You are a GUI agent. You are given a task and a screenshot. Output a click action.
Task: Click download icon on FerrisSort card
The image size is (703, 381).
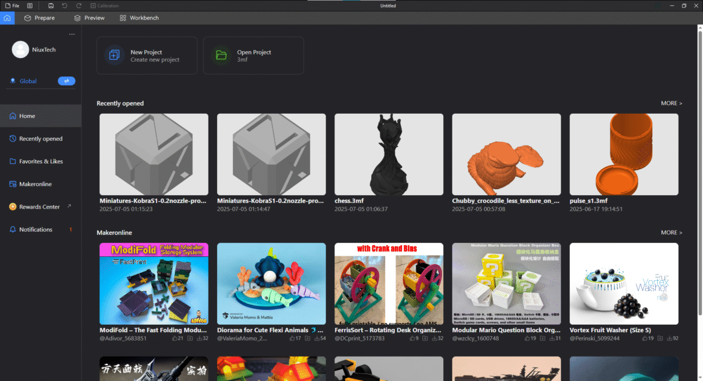point(435,338)
